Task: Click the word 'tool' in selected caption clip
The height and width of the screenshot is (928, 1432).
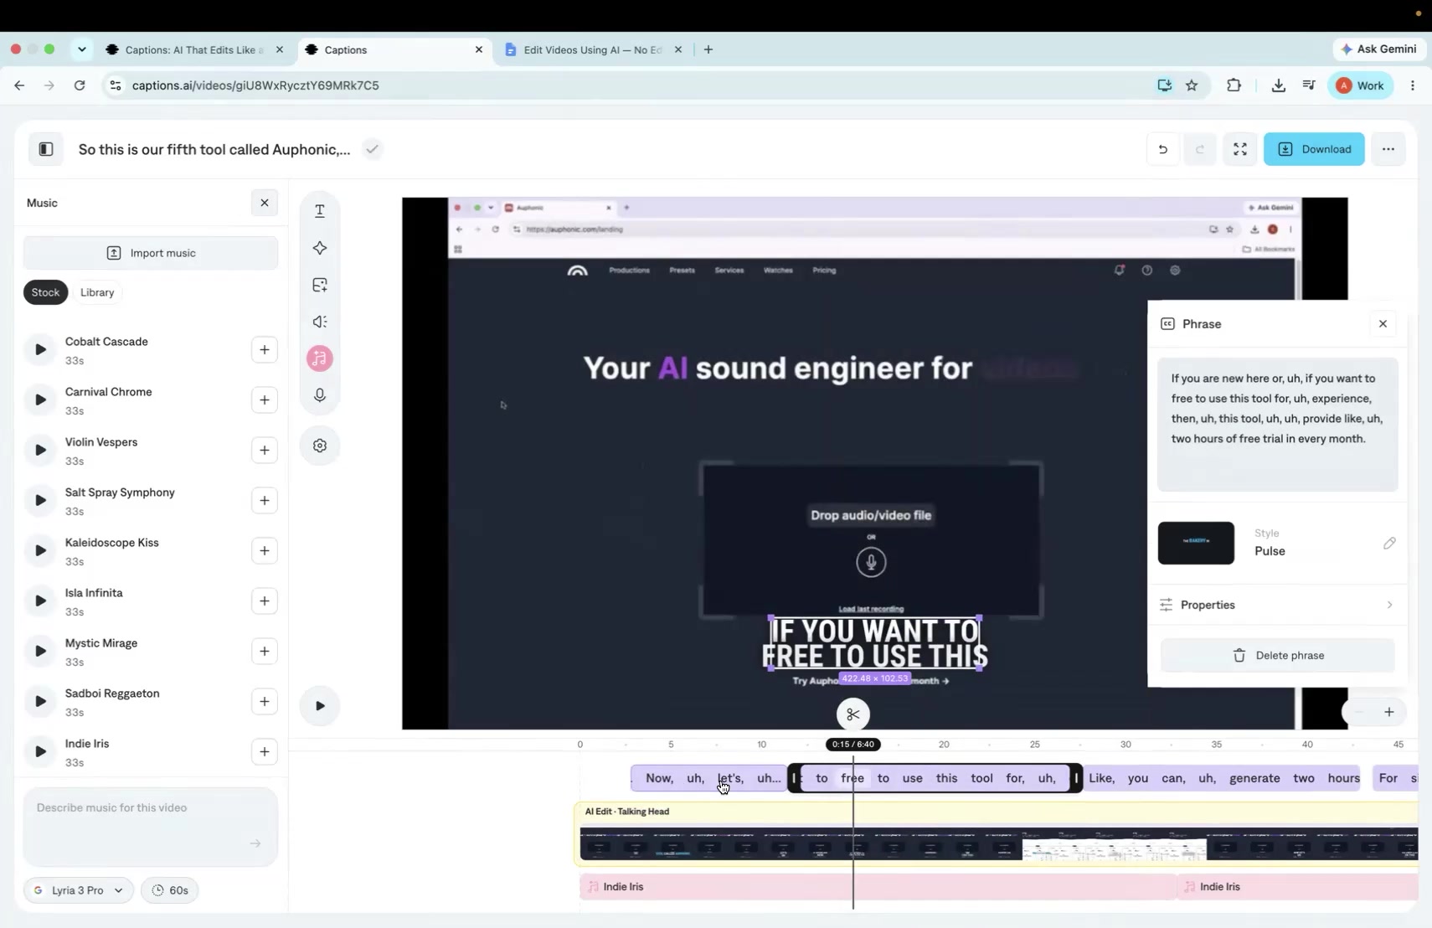Action: (981, 778)
